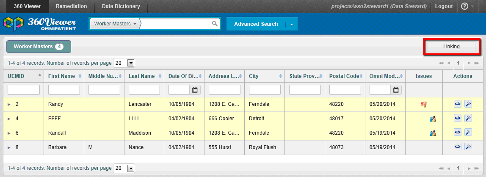The image size is (486, 177).
Task: Click the First Name filter input field
Action: [x=64, y=90]
